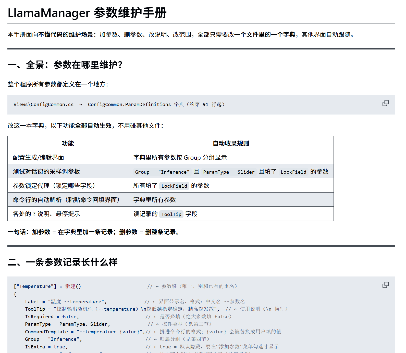Image resolution: width=406 pixels, height=353 pixels.
Task: Select table cell "参数锁定代理（锁定哪些字段）"
Action: coord(68,185)
